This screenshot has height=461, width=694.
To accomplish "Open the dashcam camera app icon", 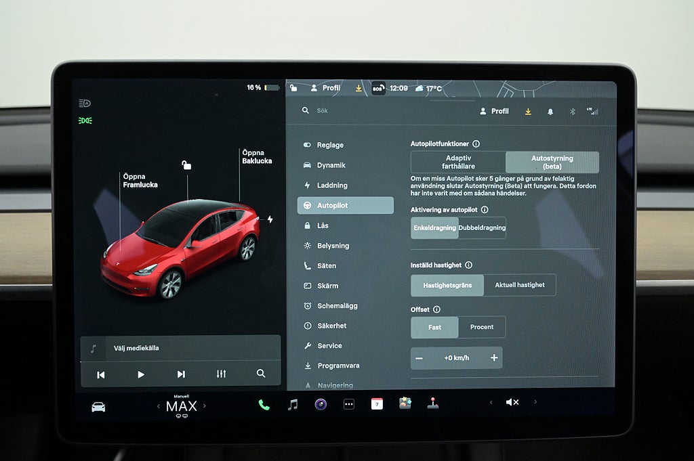I will click(x=321, y=404).
